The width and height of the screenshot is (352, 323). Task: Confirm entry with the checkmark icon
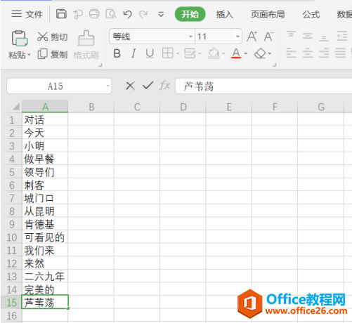pos(148,86)
